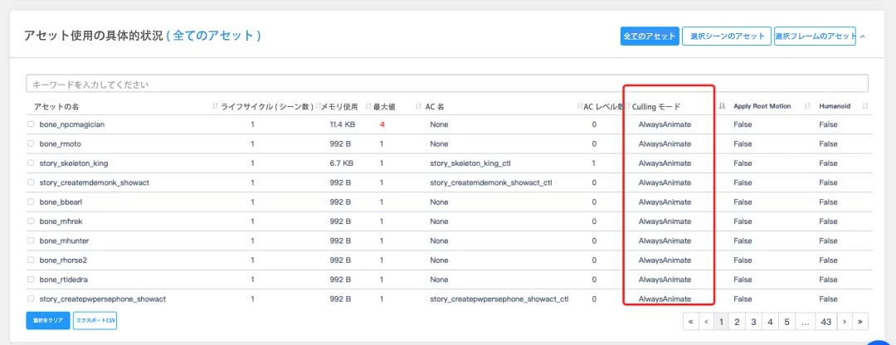This screenshot has width=896, height=345.
Task: Tick the bone_mhunter row checkbox
Action: [31, 241]
